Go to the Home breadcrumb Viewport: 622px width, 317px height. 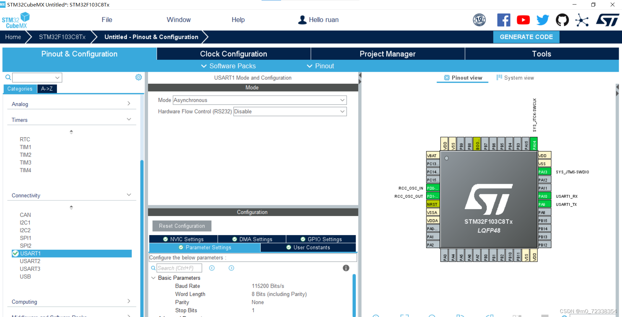[13, 37]
